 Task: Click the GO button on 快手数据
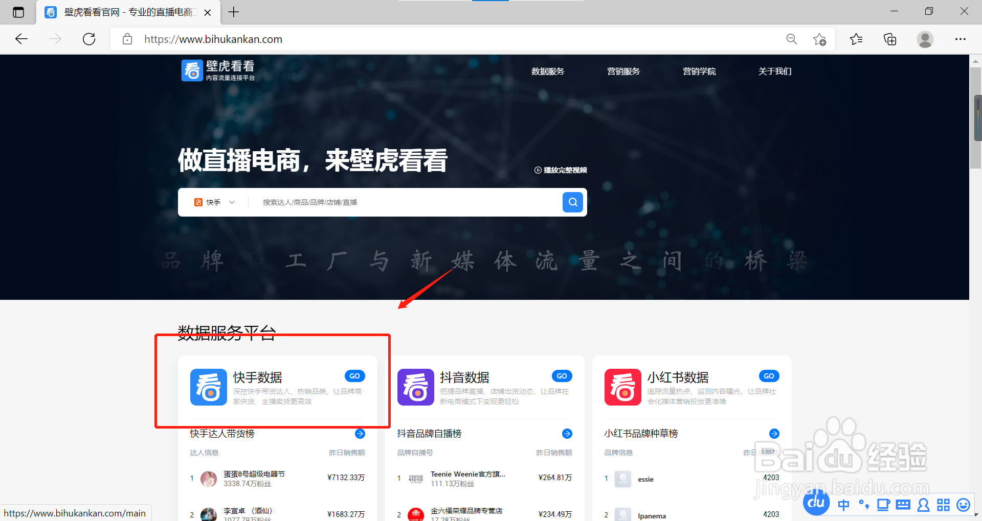pyautogui.click(x=354, y=375)
